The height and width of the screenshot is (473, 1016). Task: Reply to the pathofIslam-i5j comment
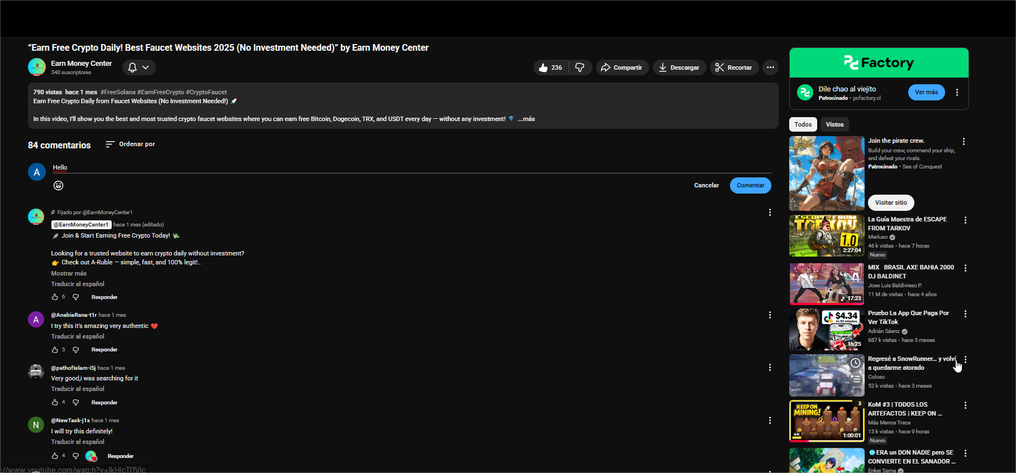point(104,403)
